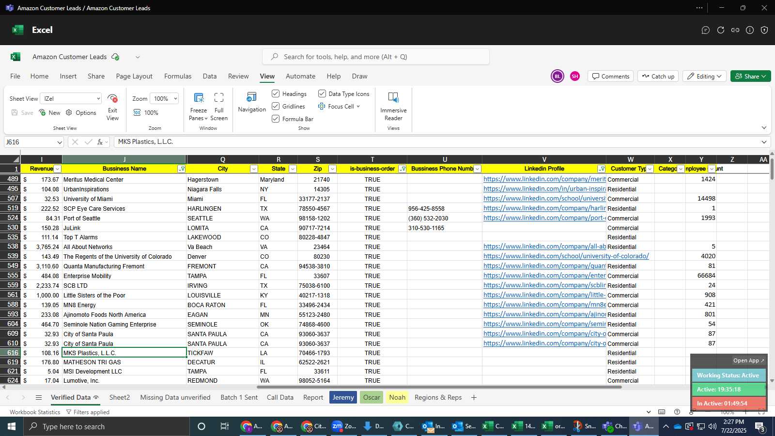Screen dimensions: 775x436
Task: Click the SH user avatar
Action: tap(575, 76)
